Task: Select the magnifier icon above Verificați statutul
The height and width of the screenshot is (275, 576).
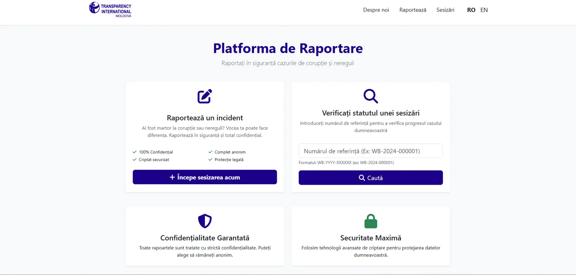Action: pyautogui.click(x=371, y=96)
